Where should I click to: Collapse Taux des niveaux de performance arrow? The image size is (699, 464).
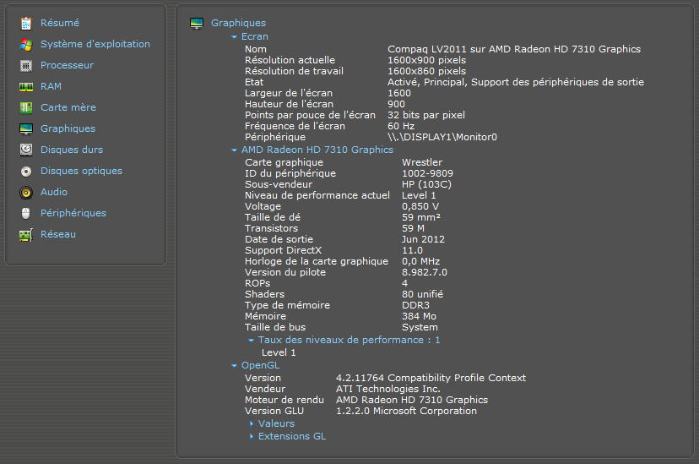(251, 341)
